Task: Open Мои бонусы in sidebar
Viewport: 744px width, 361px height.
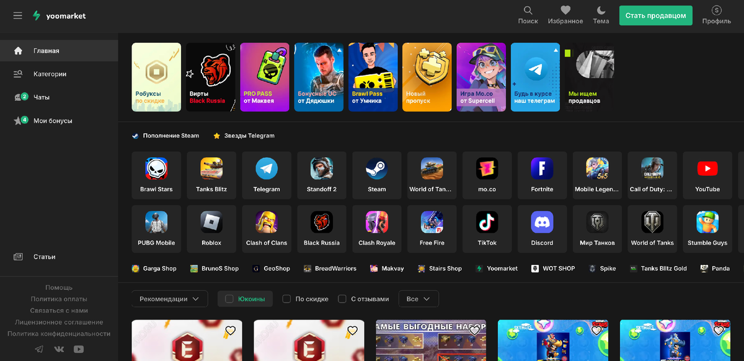Action: [59, 121]
